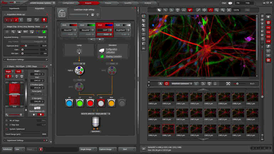This screenshot has height=154, width=274.
Task: Click the Lamp light bulb icon
Action: click(x=79, y=51)
